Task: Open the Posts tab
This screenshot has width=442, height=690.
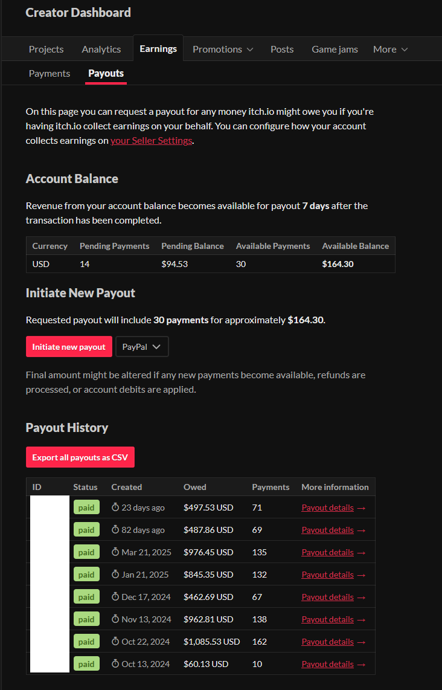Action: click(x=282, y=50)
